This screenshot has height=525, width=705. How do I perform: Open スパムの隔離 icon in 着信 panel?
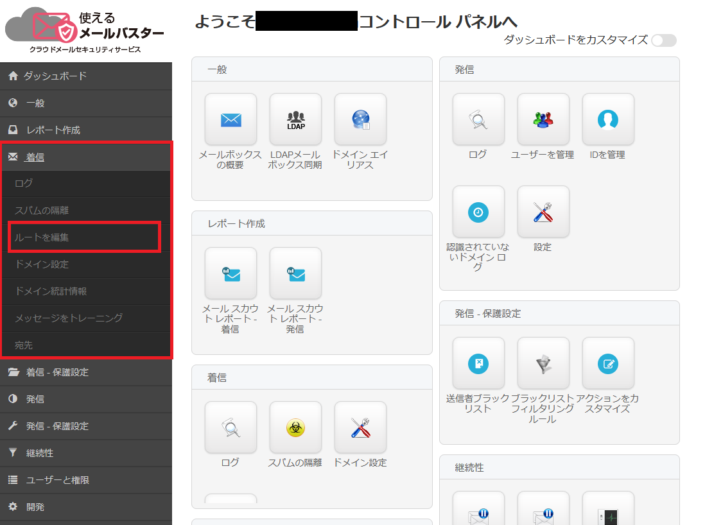tap(295, 427)
